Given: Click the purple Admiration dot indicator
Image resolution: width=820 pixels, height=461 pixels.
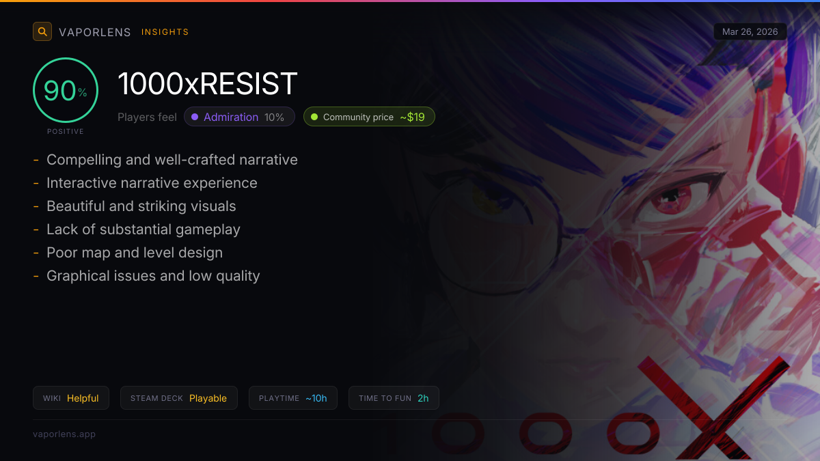Looking at the screenshot, I should coord(195,117).
